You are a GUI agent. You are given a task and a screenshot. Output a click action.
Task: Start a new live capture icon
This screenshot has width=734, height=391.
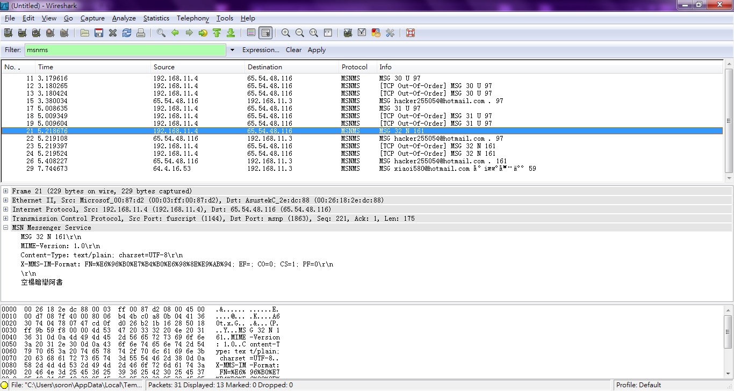(36, 33)
